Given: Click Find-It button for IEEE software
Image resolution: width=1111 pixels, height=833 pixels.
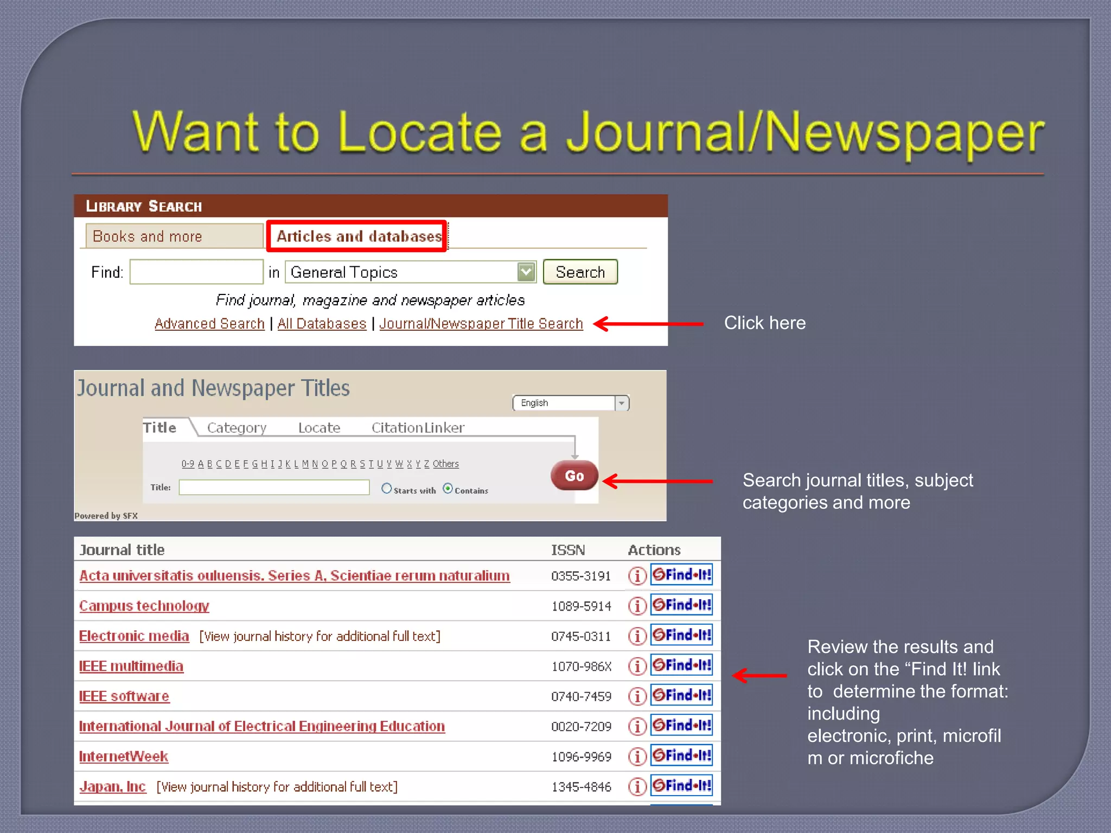Looking at the screenshot, I should [x=682, y=695].
